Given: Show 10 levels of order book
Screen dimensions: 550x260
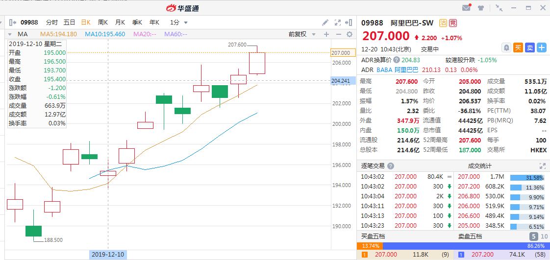Looking at the screenshot, I should 544,236.
